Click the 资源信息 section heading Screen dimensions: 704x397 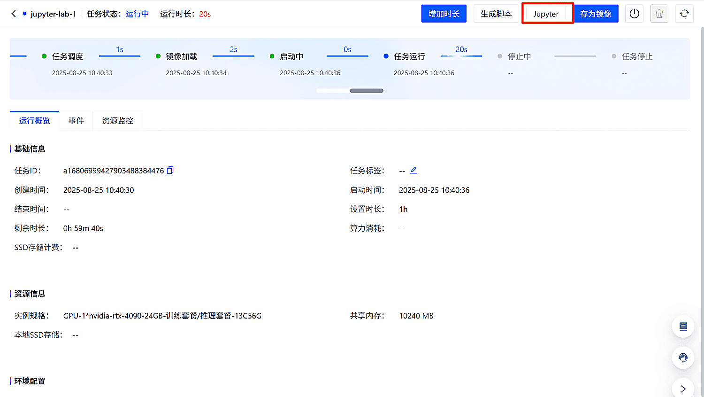[30, 294]
